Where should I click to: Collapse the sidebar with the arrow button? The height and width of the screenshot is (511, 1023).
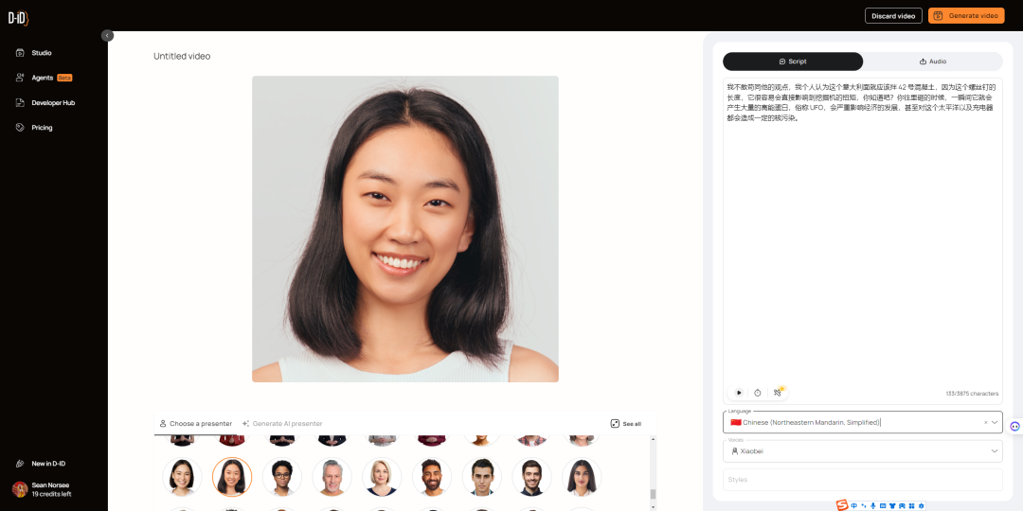[108, 35]
